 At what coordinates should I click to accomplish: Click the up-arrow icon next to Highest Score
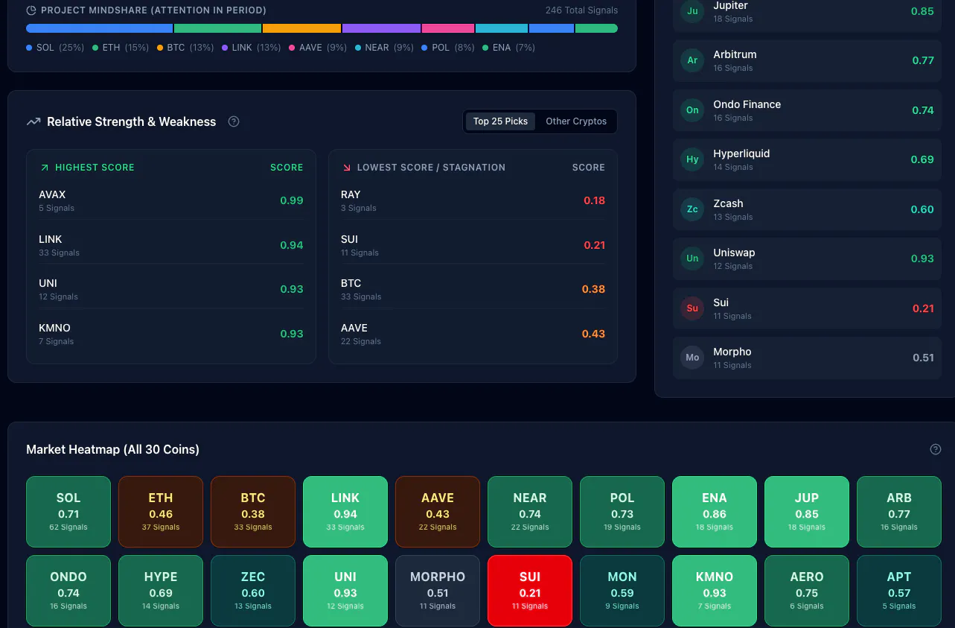point(45,168)
